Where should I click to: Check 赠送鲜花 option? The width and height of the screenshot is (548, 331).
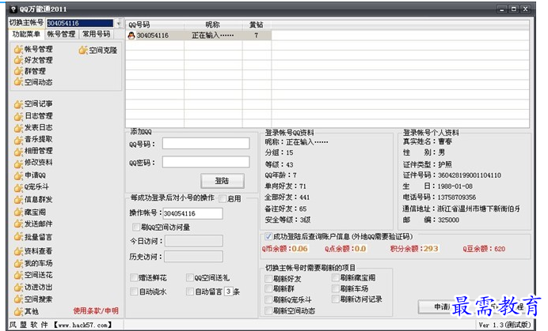coord(134,277)
